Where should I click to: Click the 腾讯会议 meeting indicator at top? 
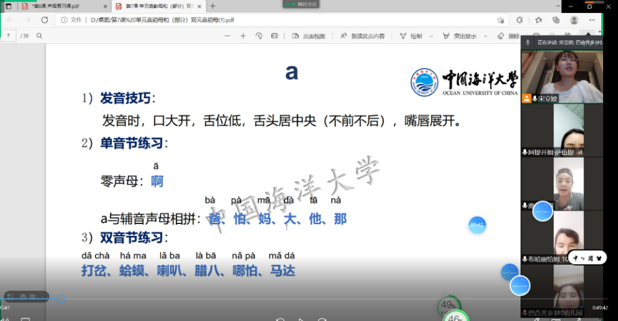tap(301, 4)
